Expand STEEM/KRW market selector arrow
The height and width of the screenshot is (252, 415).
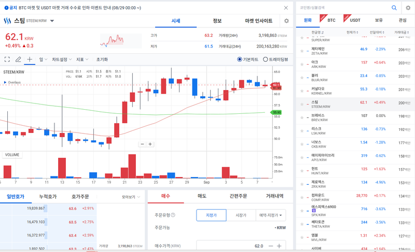coord(52,21)
